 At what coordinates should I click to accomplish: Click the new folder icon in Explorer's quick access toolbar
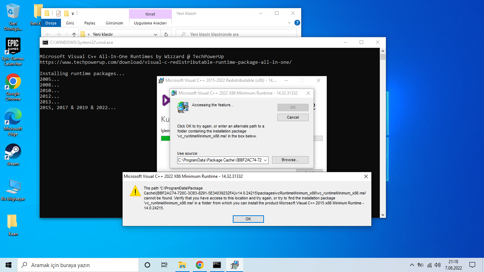click(x=66, y=13)
